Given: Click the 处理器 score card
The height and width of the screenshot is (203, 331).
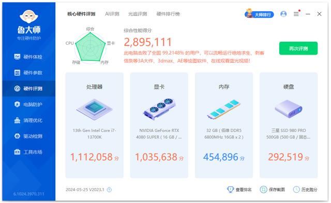Looking at the screenshot, I should pos(94,125).
